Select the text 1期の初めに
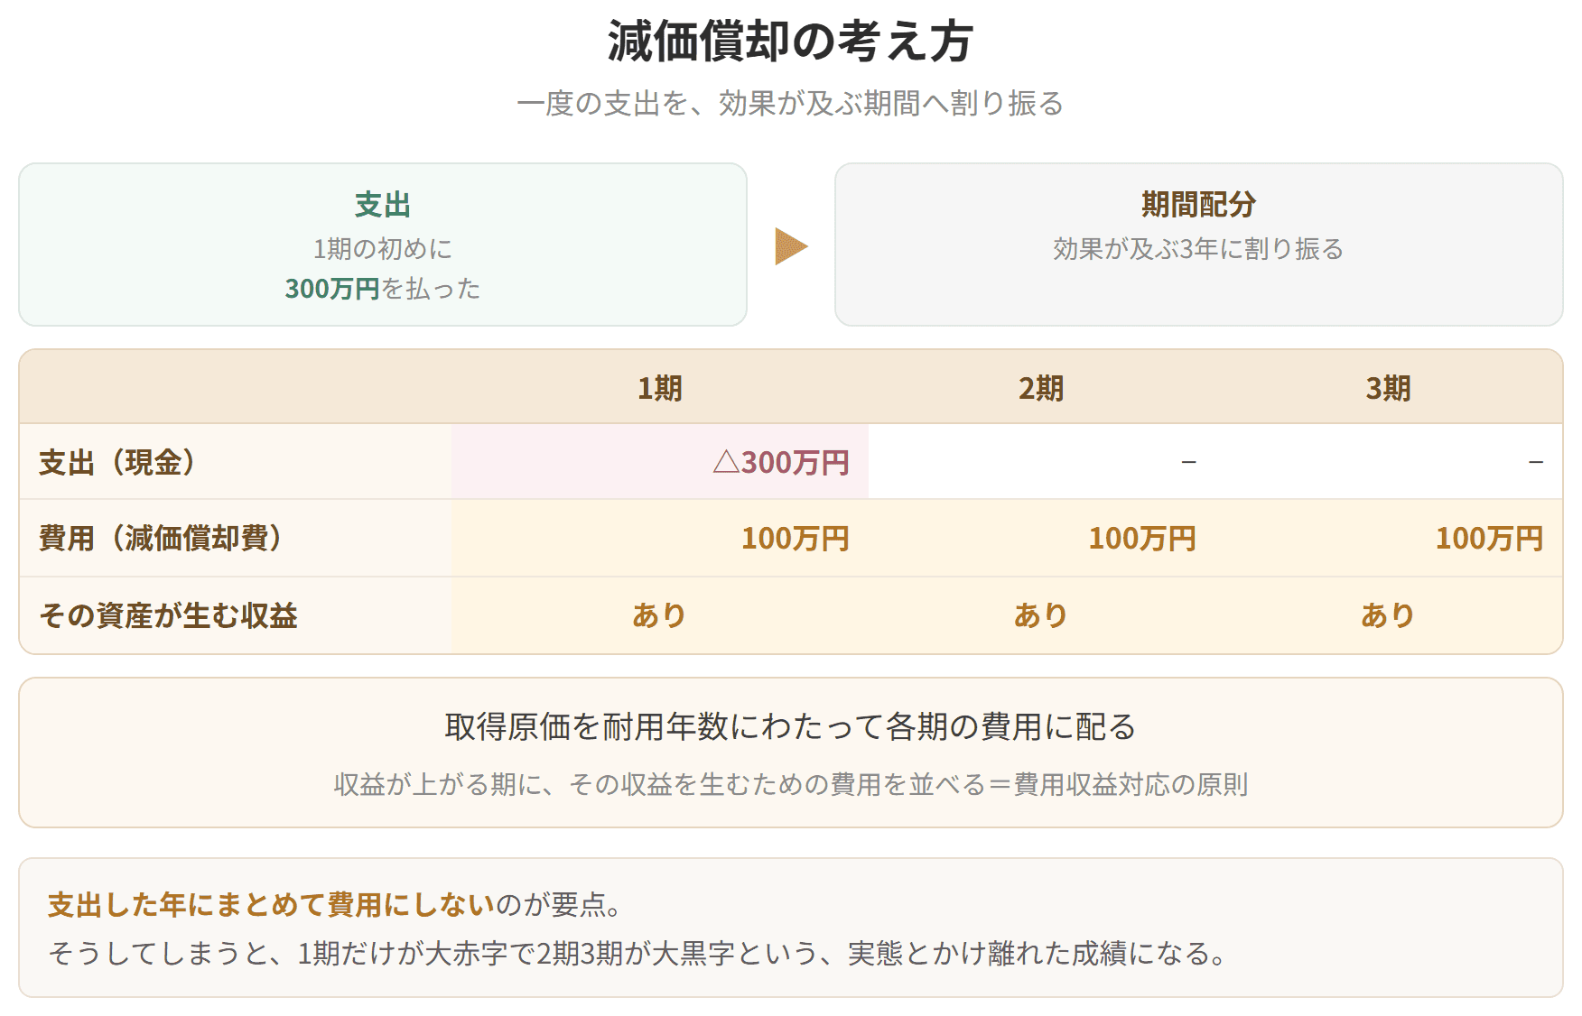This screenshot has width=1582, height=1016. [x=383, y=248]
